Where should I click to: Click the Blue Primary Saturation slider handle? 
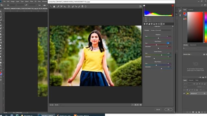tap(161, 69)
